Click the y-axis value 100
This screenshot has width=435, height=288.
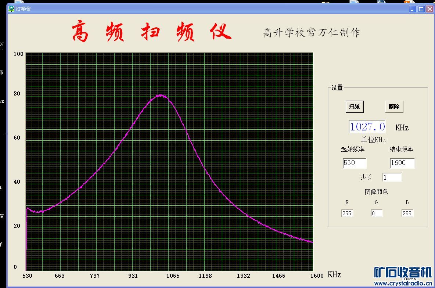tap(19, 54)
